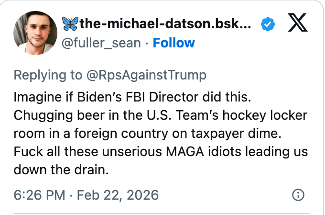Click the butterfly emoji in the display name
The image size is (325, 215).
(70, 23)
